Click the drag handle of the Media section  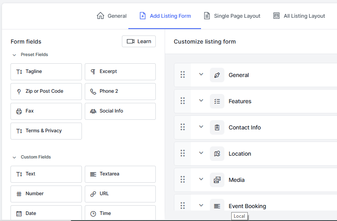(x=182, y=179)
